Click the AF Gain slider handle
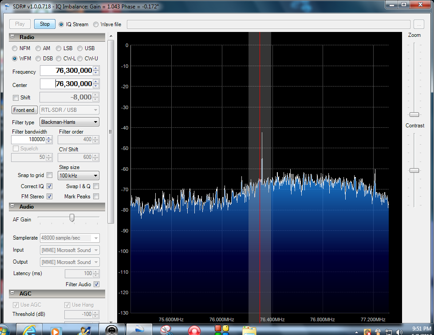 pos(72,217)
